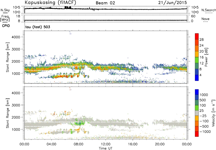Click the Freq. [MHz] axis label
216x150 pixels.
(5, 18)
